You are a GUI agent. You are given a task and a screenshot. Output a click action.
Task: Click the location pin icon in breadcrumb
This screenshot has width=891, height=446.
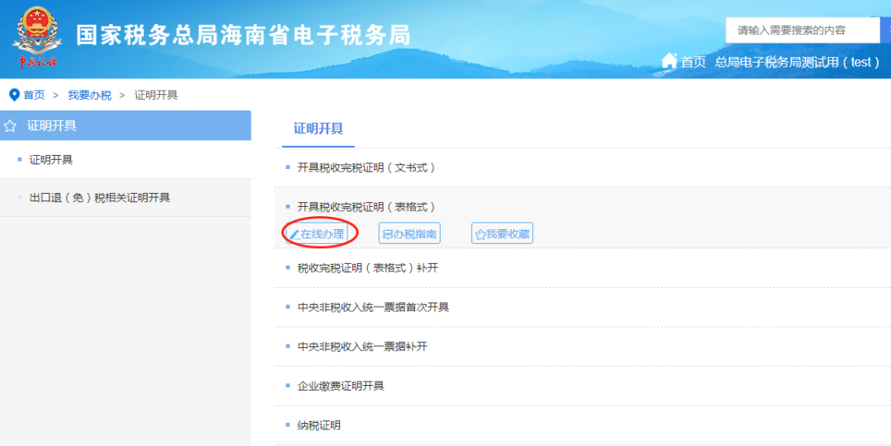coord(14,95)
